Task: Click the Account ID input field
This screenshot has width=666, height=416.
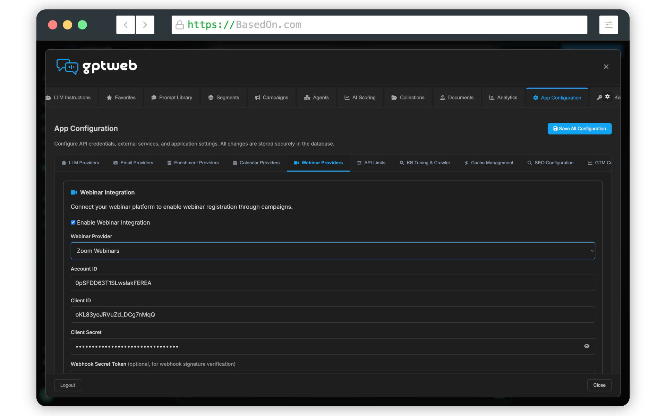Action: click(x=333, y=283)
